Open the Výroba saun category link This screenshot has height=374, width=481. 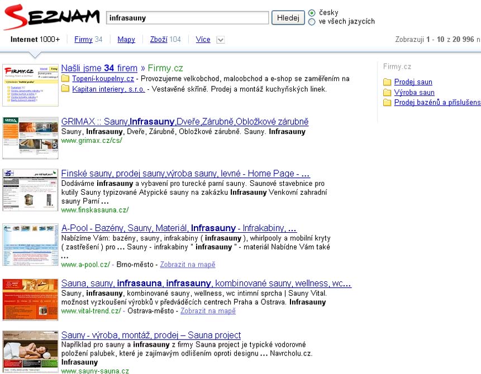pos(414,92)
